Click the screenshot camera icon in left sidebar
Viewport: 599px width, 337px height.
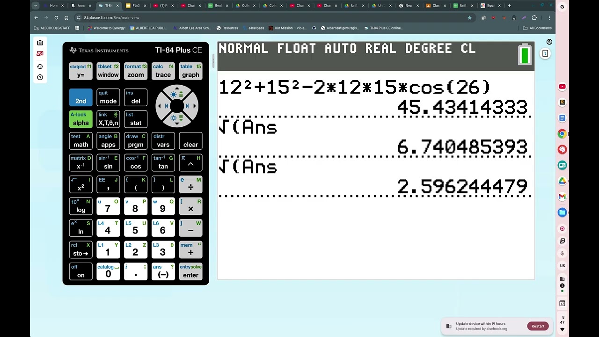(40, 43)
